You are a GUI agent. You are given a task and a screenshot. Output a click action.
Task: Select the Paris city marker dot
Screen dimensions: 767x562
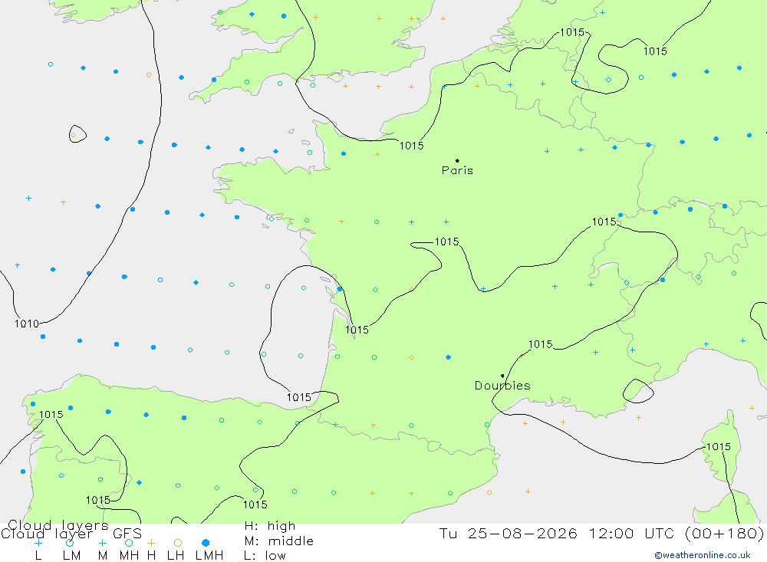[x=457, y=160]
